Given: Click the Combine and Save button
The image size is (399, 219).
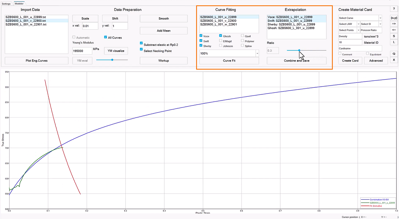Looking at the screenshot, I should point(297,60).
